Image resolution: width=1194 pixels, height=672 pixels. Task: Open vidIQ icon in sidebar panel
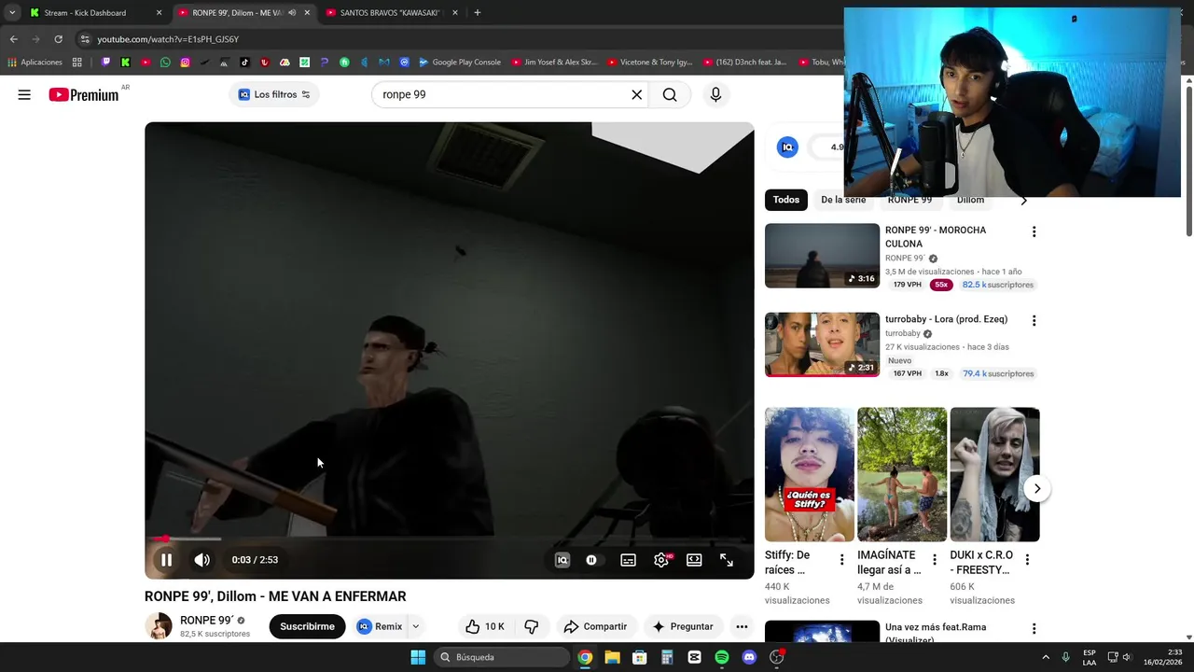tap(788, 147)
